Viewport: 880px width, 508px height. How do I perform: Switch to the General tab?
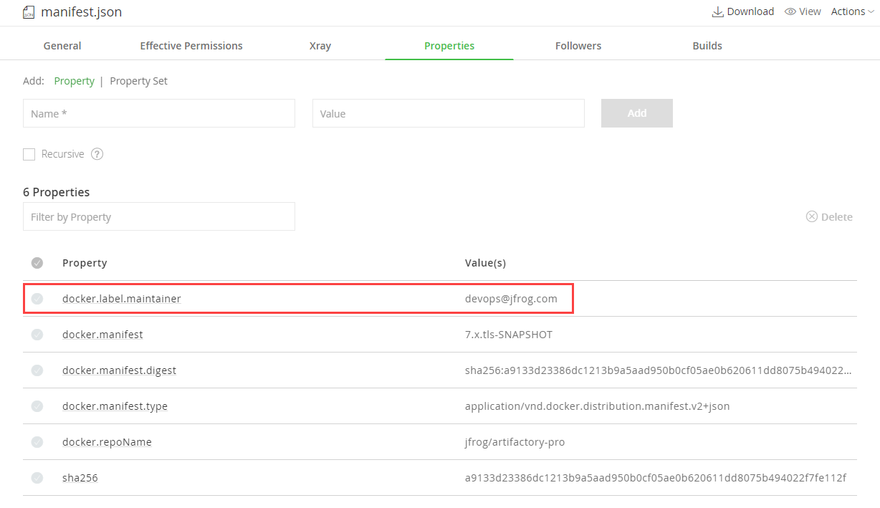pos(62,45)
